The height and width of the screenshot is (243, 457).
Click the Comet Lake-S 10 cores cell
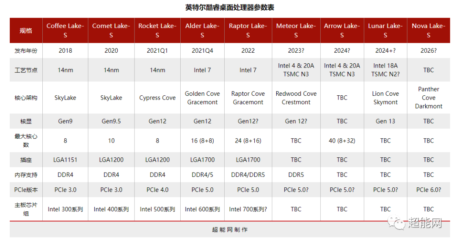pos(111,140)
